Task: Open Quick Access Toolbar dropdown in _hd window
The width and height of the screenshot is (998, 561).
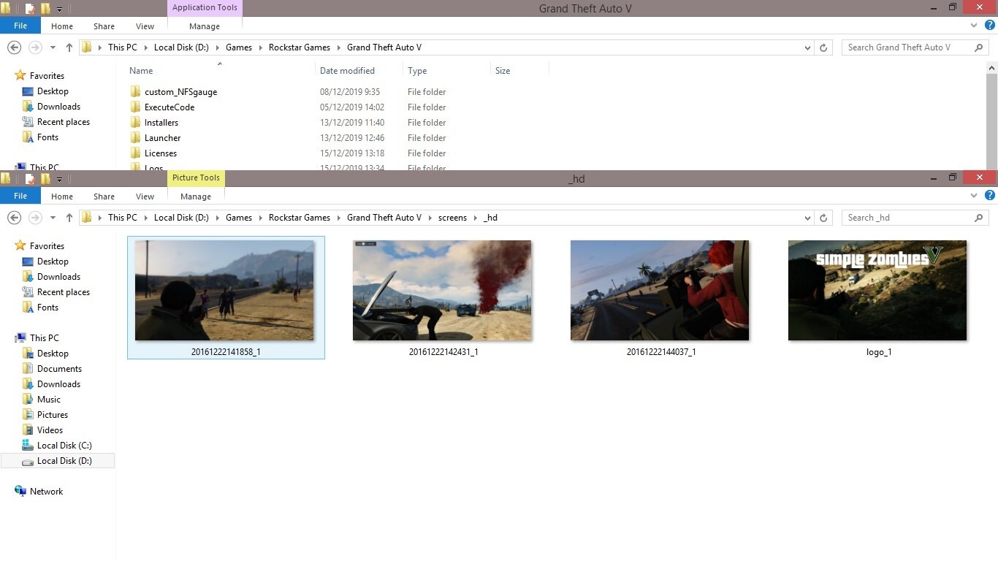Action: pos(59,179)
